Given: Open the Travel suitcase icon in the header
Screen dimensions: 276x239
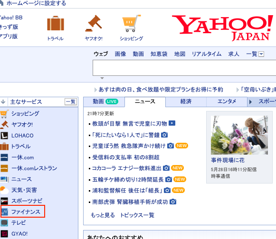Looking at the screenshot, I should 56,23.
